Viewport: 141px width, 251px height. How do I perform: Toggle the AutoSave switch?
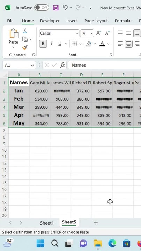(42, 8)
